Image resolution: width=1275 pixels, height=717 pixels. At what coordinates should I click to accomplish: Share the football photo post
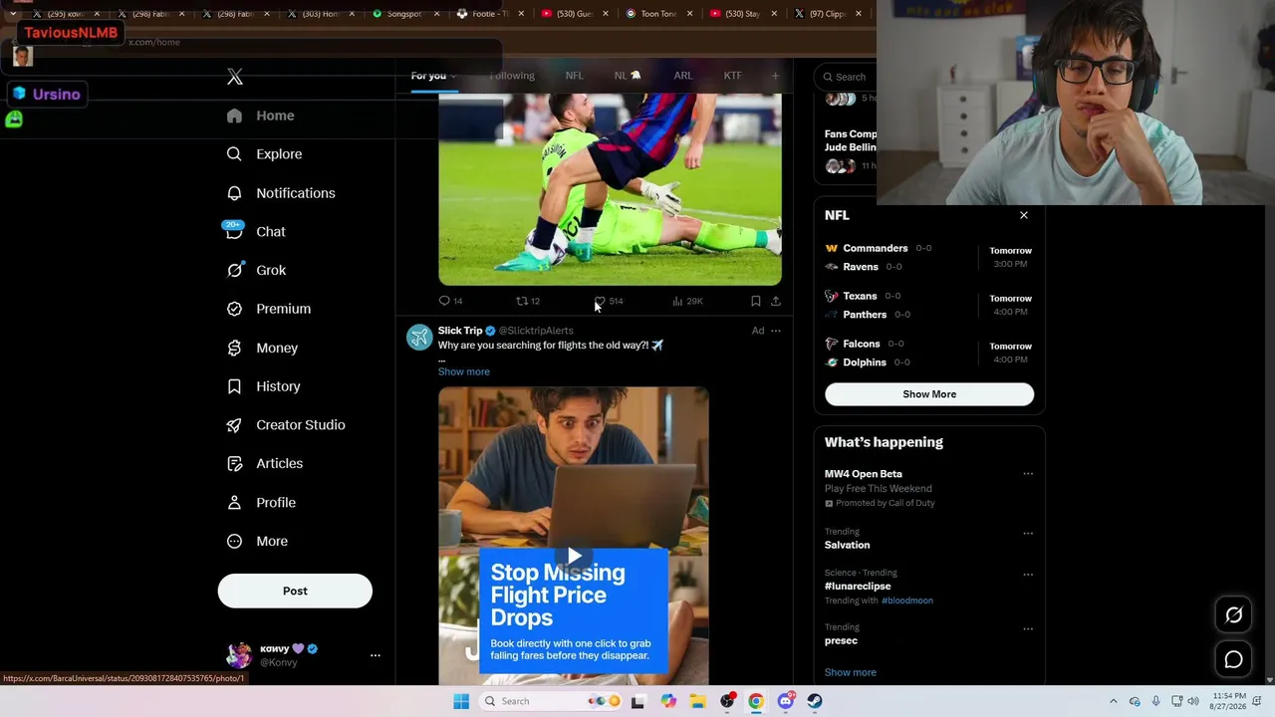coord(776,301)
